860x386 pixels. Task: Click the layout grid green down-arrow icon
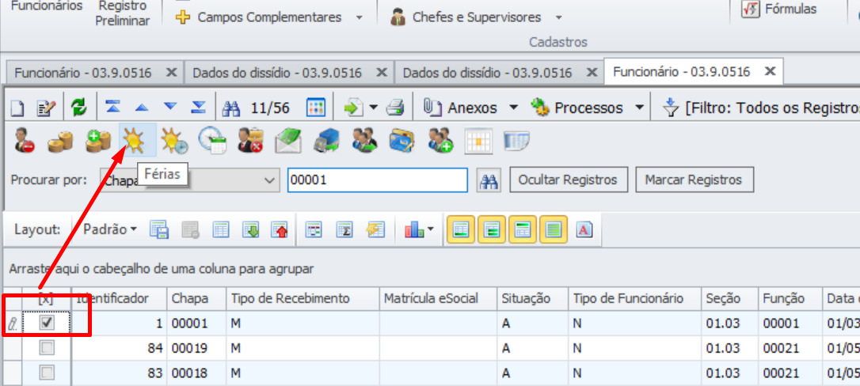(x=250, y=229)
